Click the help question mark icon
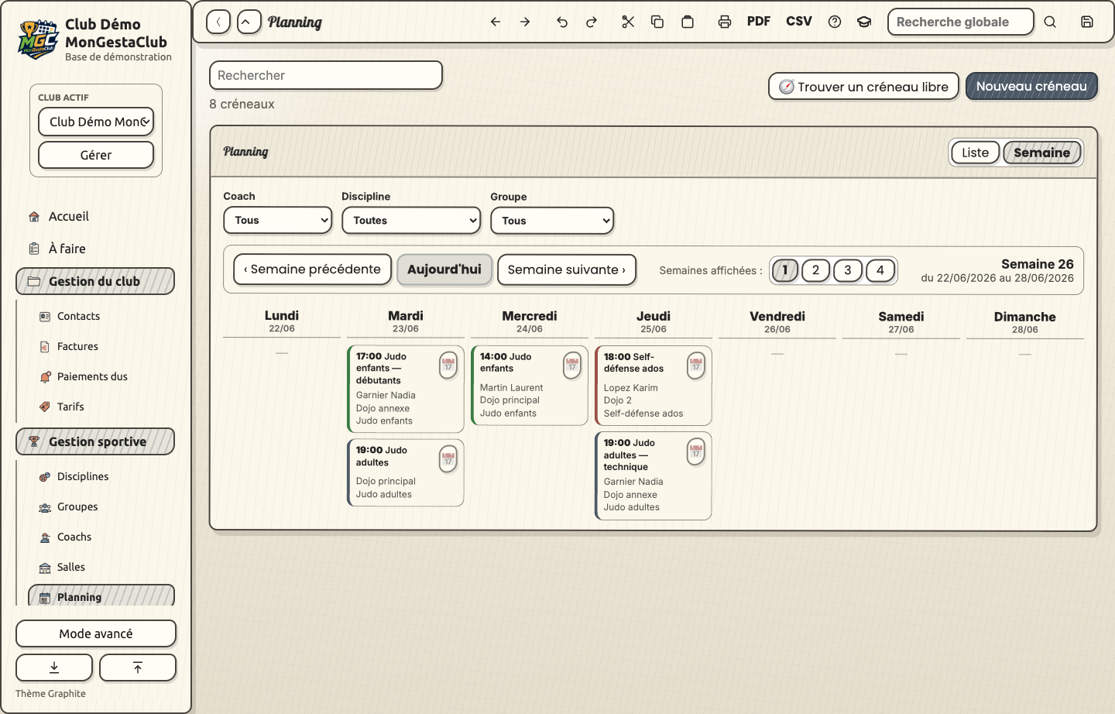 (x=835, y=22)
